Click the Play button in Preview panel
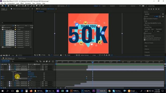 [x=154, y=9]
